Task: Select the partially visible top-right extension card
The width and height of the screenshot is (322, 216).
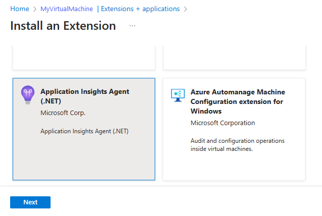Action: point(234,57)
